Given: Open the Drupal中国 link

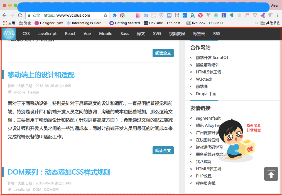Looking at the screenshot, I should pyautogui.click(x=206, y=94).
